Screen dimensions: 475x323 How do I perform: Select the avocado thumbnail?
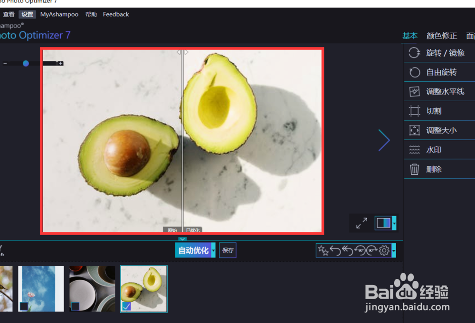[144, 289]
